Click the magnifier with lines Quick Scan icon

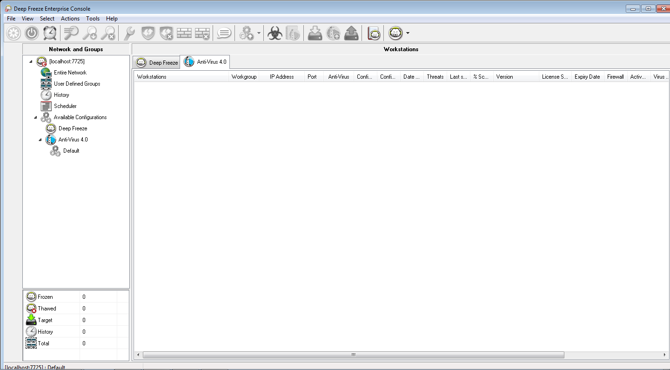point(71,33)
